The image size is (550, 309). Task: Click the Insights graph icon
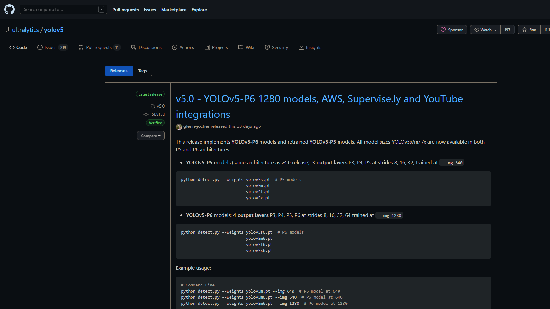301,47
